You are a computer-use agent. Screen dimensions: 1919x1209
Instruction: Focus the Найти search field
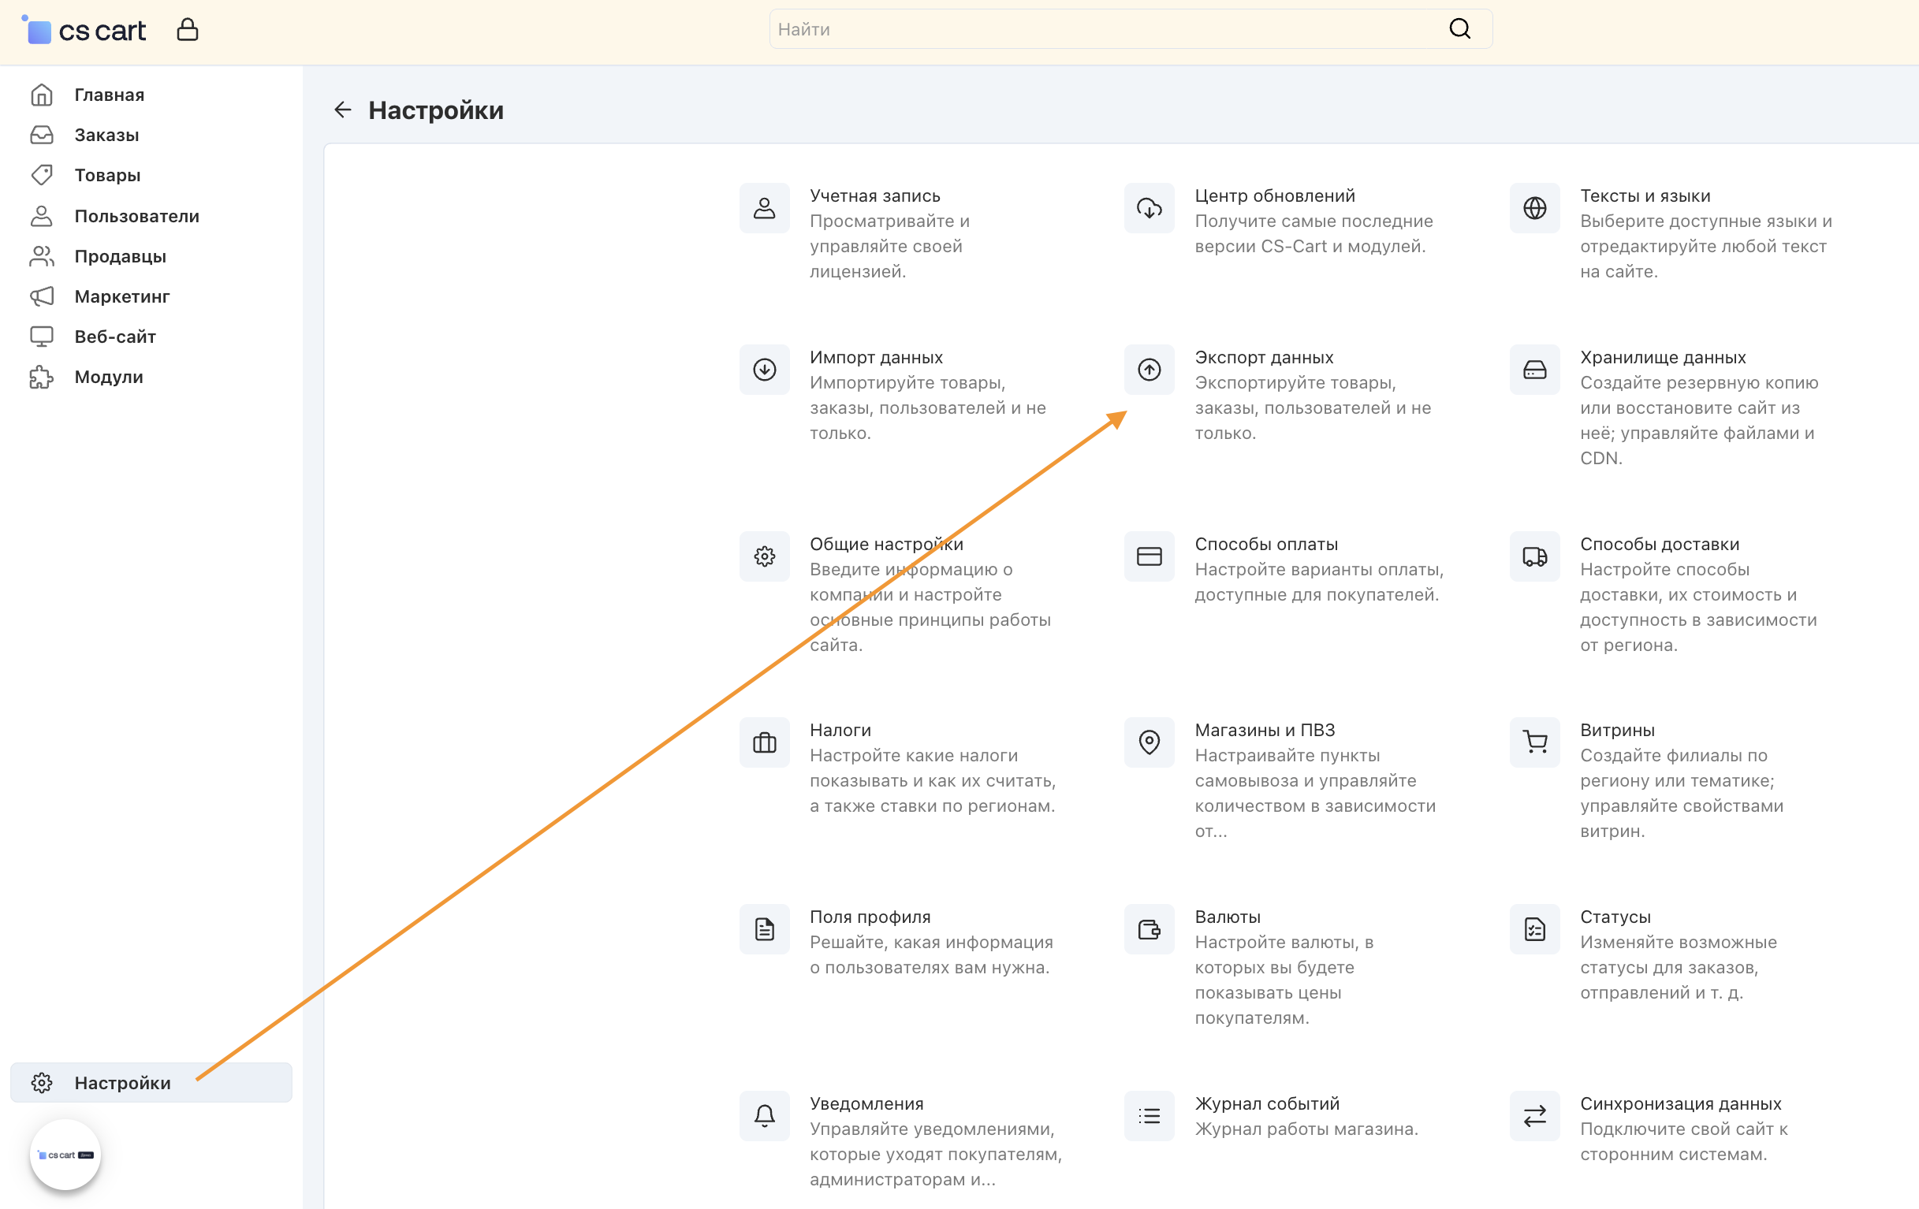(1100, 29)
